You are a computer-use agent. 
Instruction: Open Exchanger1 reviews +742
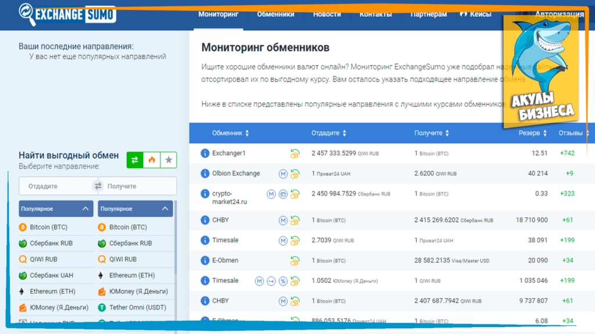[x=567, y=153]
